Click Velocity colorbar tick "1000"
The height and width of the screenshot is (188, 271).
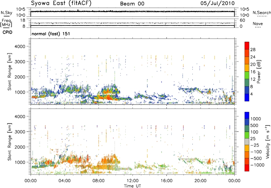tap(256, 119)
